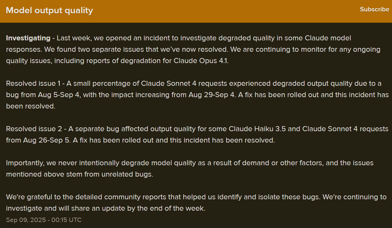Click the "Sep 09, 2025 - 00:15 UTC" timestamp
Screen dimensions: 392x228
pos(44,220)
